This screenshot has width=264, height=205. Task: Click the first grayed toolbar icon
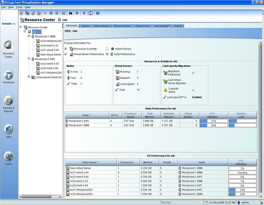click(21, 13)
